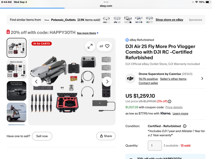Image resolution: width=212 pixels, height=159 pixels.
Task: Expand the product image to fullscreen
Action: 90,46
